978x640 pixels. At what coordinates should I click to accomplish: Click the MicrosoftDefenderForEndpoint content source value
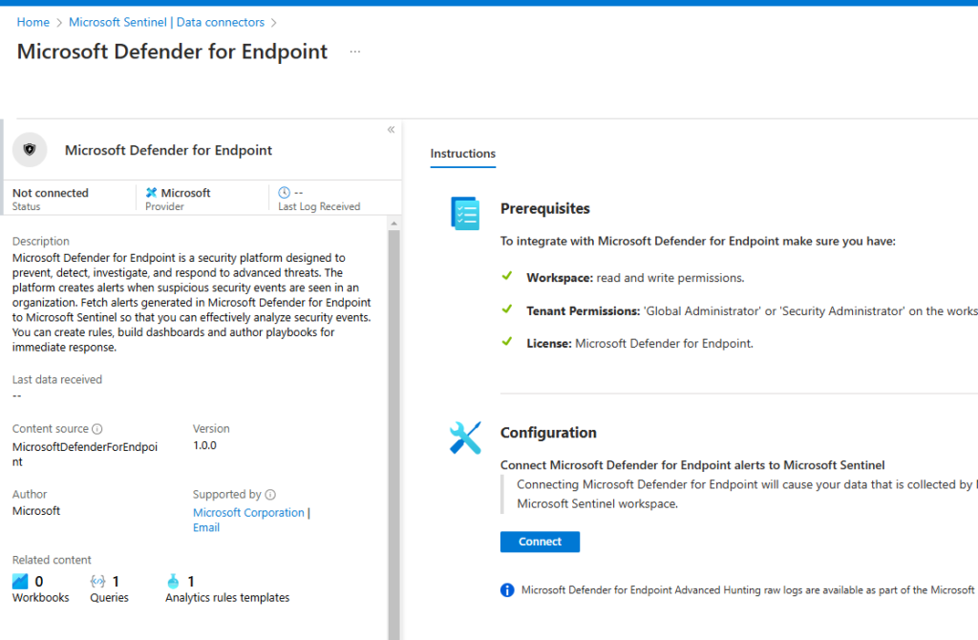click(x=85, y=454)
